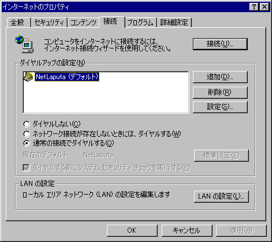This screenshot has height=242, width=272.
Task: Open the 詳細設定 tab
Action: click(x=174, y=23)
